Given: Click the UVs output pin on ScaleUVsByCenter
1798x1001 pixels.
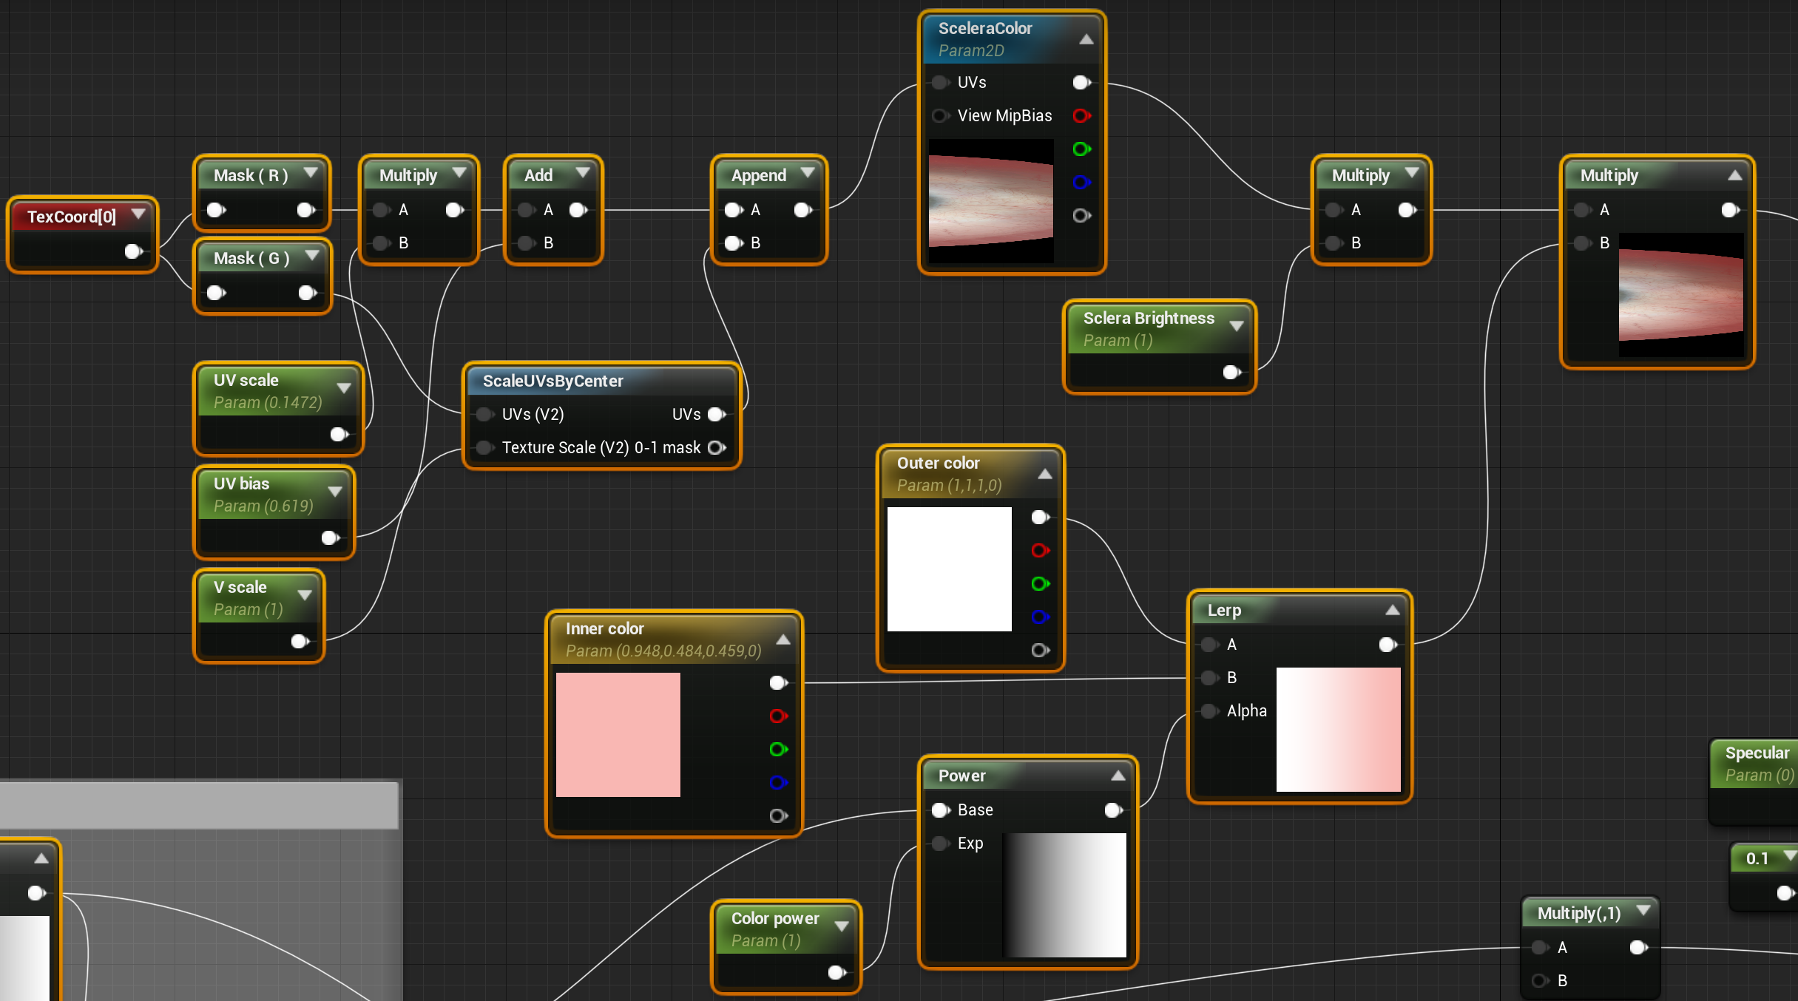Looking at the screenshot, I should pos(716,415).
